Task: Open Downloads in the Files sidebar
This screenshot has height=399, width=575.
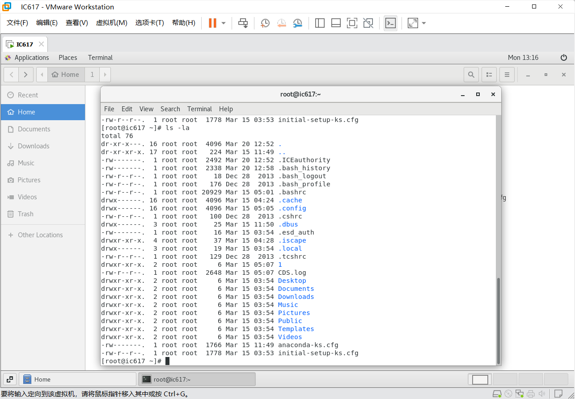Action: point(42,146)
